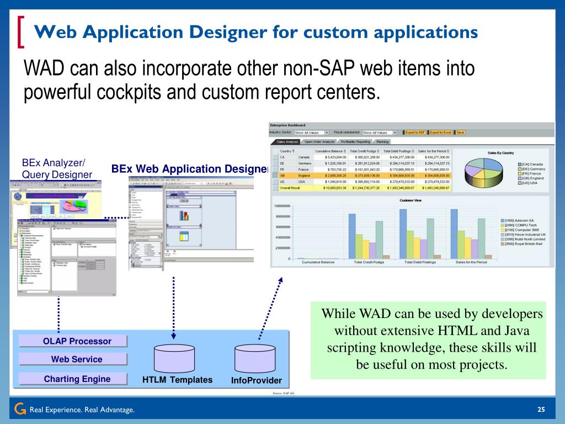Select the Canada row selector box
The image size is (565, 424).
275,157
